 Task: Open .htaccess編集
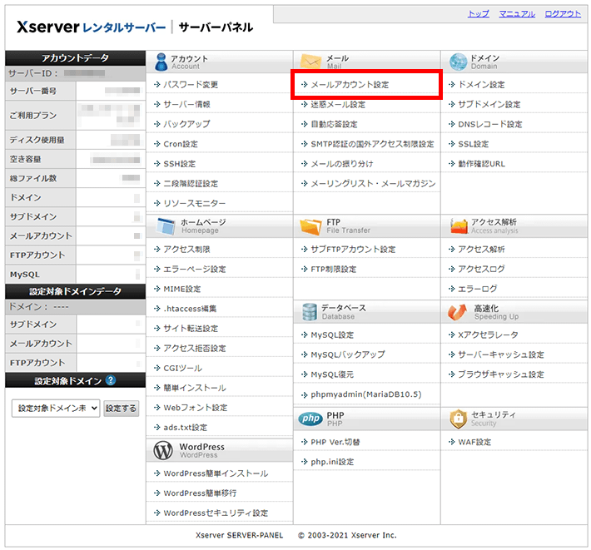[190, 309]
